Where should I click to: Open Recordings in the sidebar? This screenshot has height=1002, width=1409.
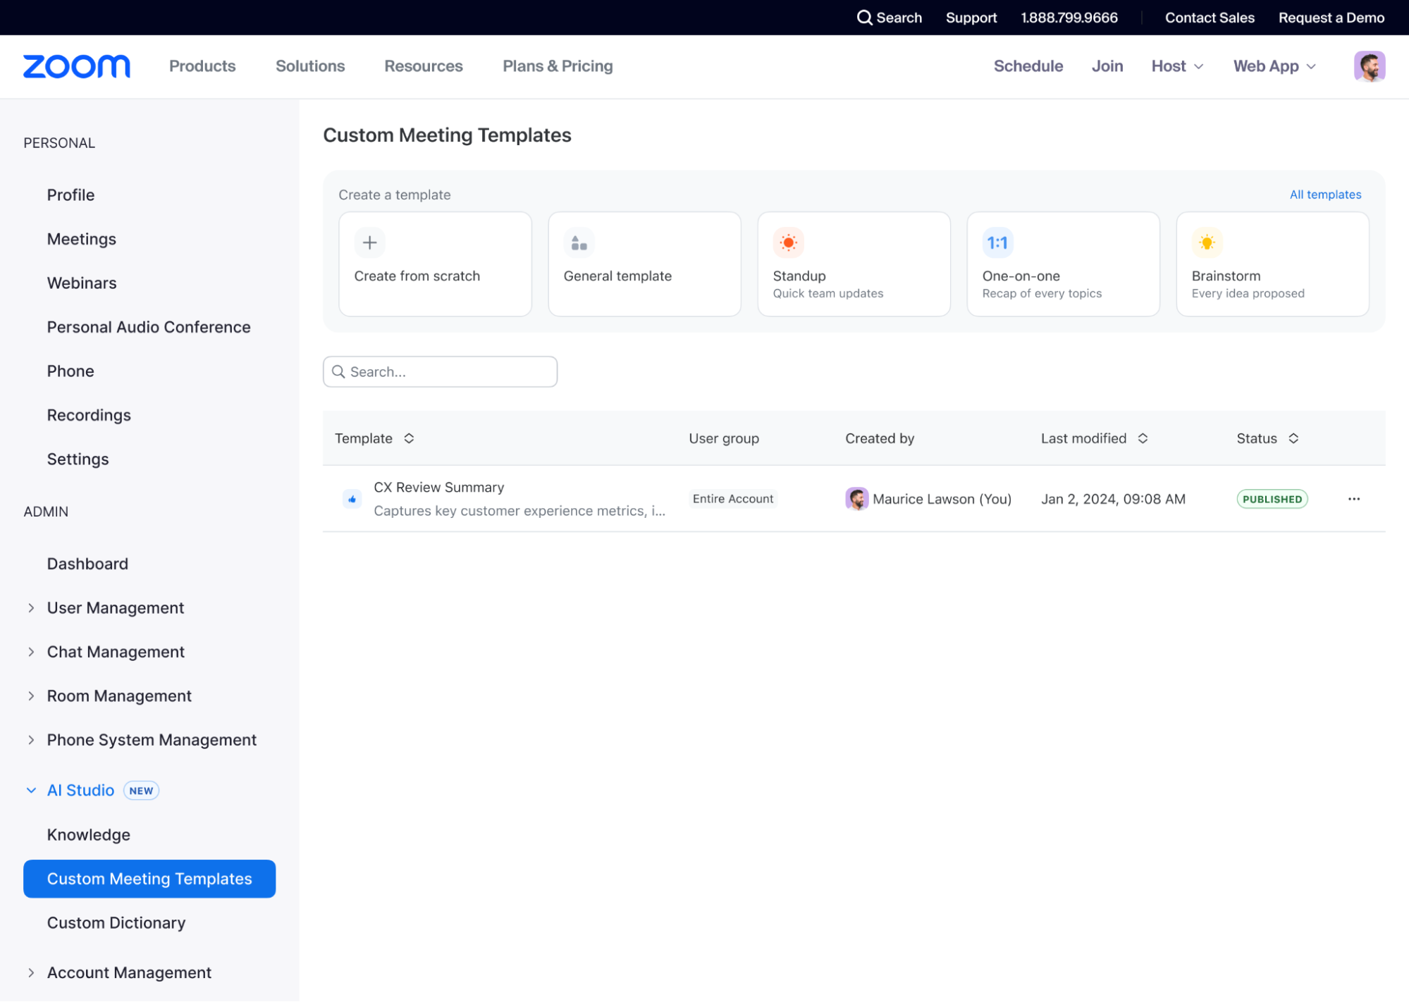pos(89,416)
